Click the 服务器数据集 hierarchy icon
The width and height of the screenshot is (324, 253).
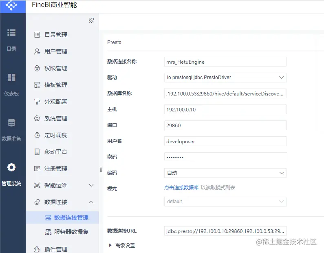(x=48, y=232)
